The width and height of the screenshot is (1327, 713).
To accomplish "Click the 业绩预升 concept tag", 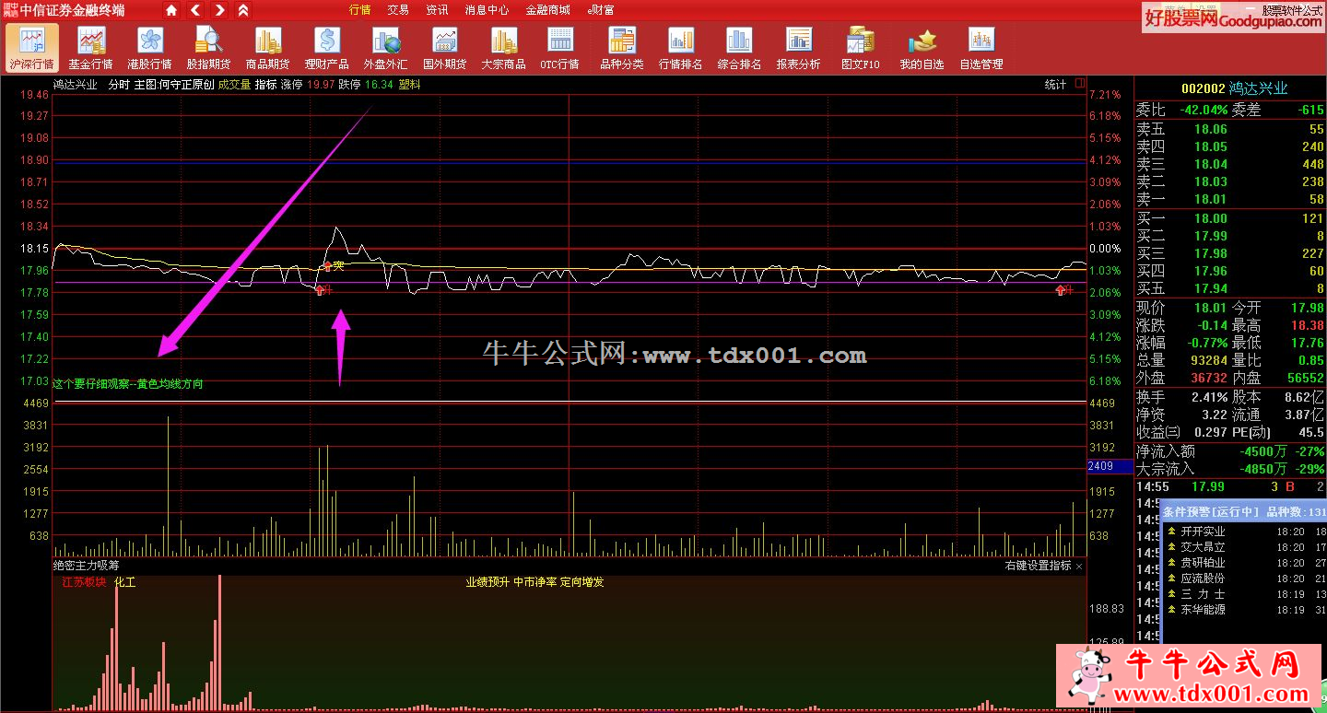I will 487,582.
